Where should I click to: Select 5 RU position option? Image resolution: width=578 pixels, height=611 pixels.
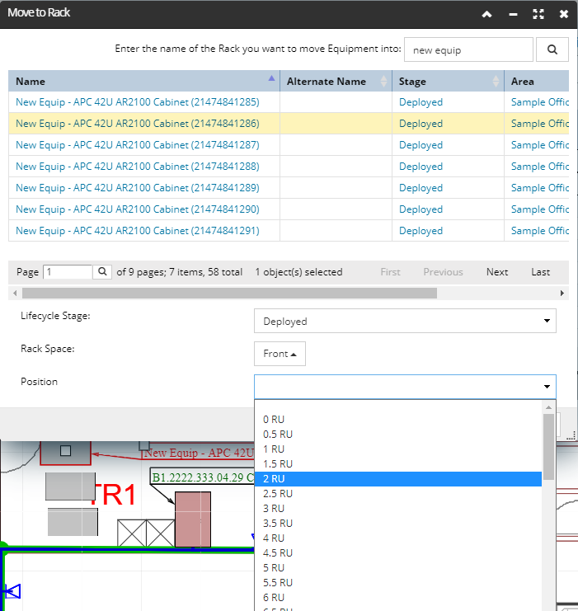(398, 568)
